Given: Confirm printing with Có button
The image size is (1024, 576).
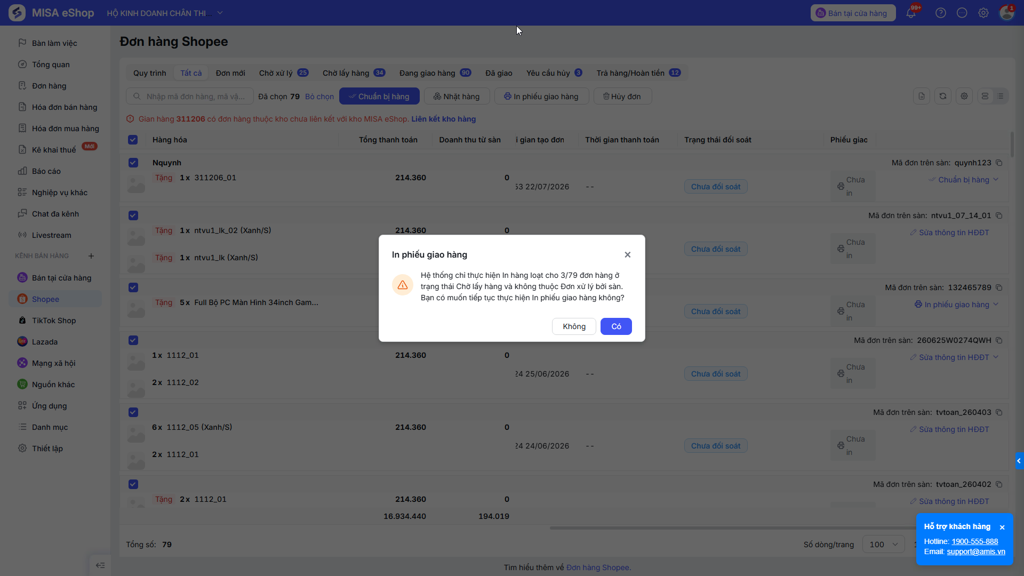Looking at the screenshot, I should 616,326.
